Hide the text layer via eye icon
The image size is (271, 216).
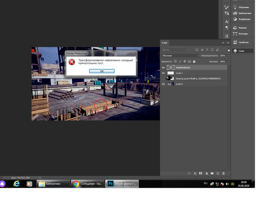point(163,67)
